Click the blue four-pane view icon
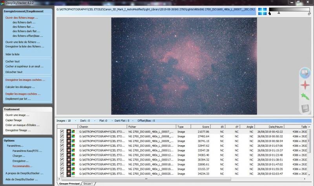This screenshot has width=314, height=186. tap(262, 11)
